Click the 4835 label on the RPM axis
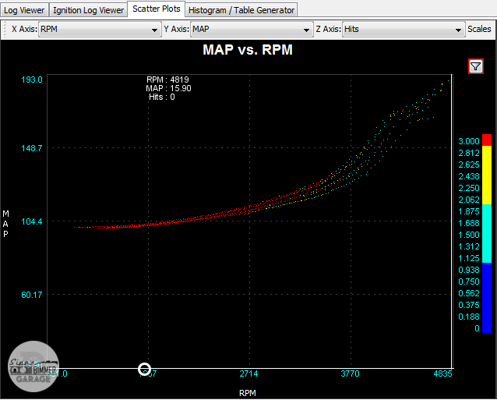This screenshot has width=497, height=400. 442,374
